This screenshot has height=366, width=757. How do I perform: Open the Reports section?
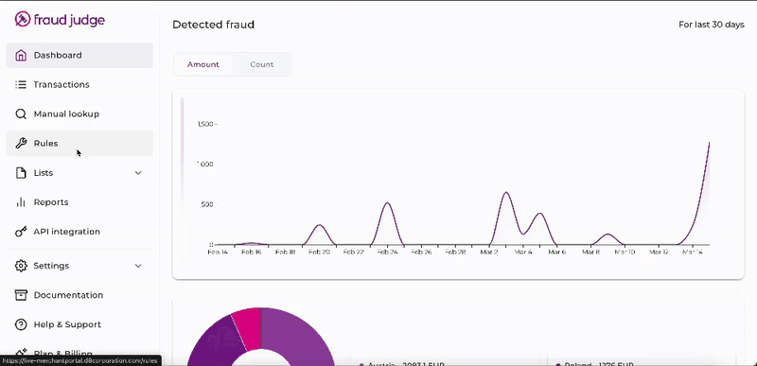[x=79, y=202]
